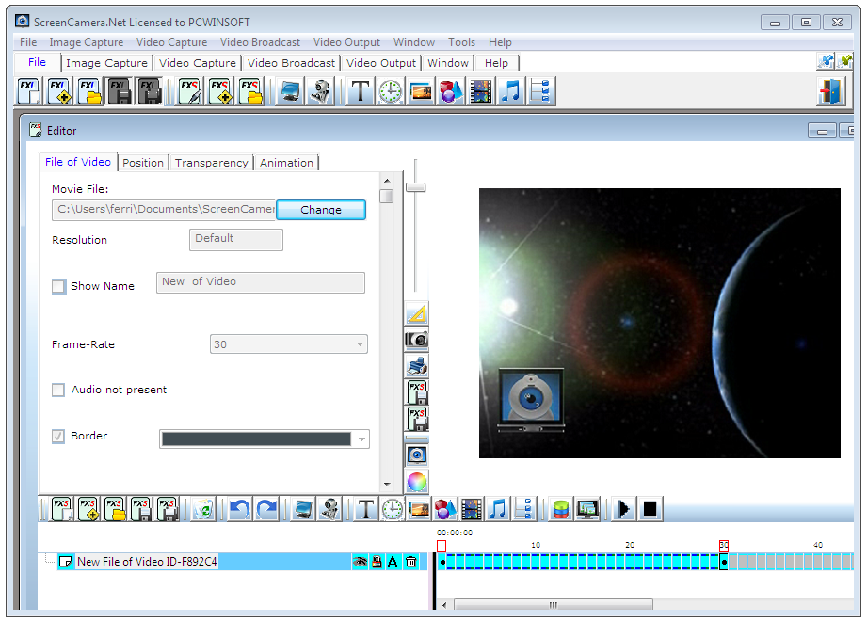Click the undo arrow in editor toolbar
This screenshot has height=622, width=867.
point(240,509)
